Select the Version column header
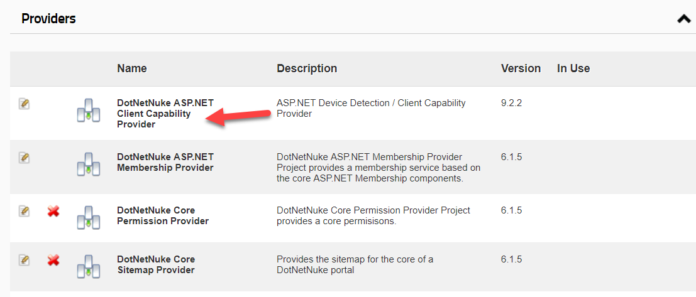Image resolution: width=696 pixels, height=297 pixels. click(521, 68)
